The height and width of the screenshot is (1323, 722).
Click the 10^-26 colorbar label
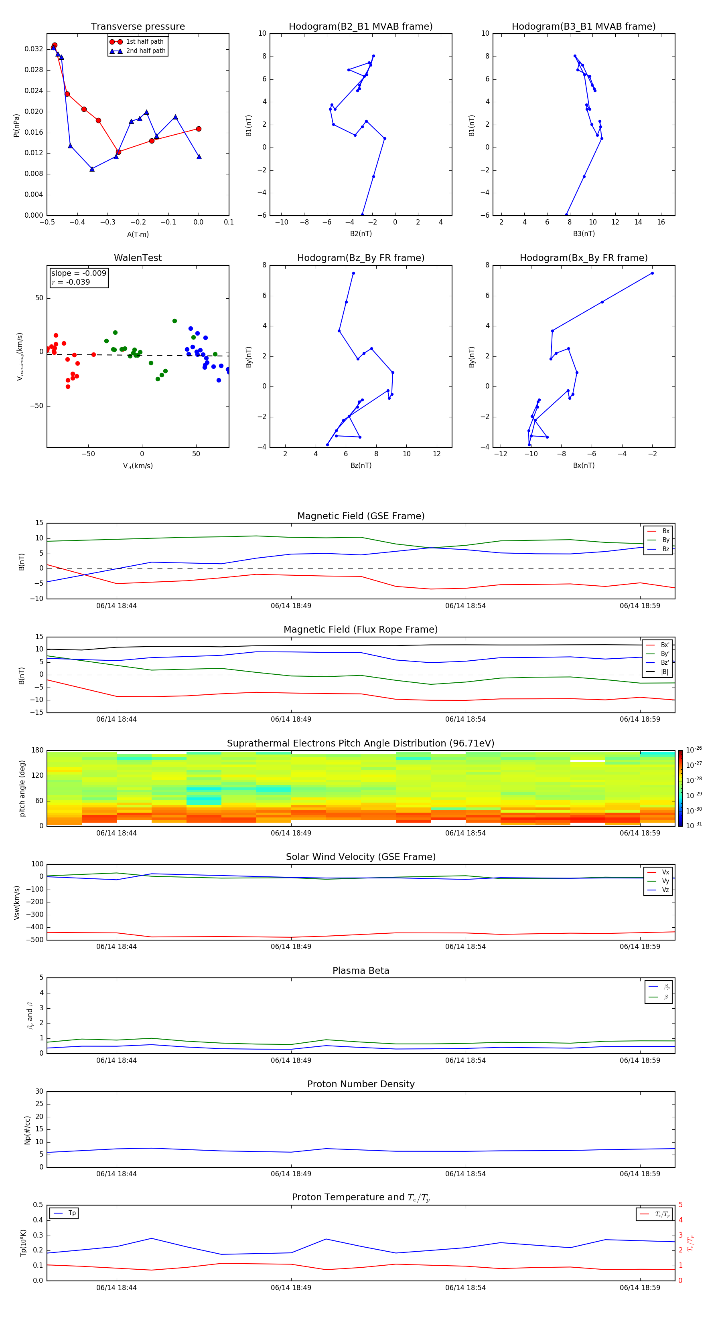pyautogui.click(x=694, y=750)
